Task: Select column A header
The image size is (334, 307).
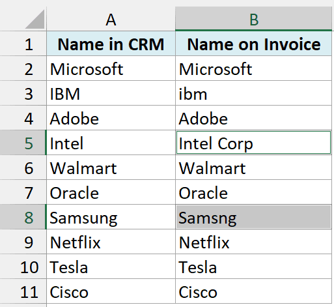Action: click(x=111, y=20)
